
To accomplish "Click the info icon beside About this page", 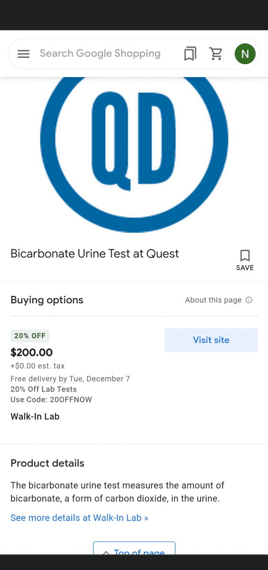I will coord(249,300).
